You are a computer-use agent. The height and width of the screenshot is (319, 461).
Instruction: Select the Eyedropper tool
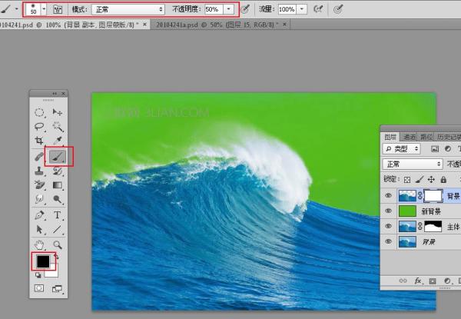click(x=58, y=141)
